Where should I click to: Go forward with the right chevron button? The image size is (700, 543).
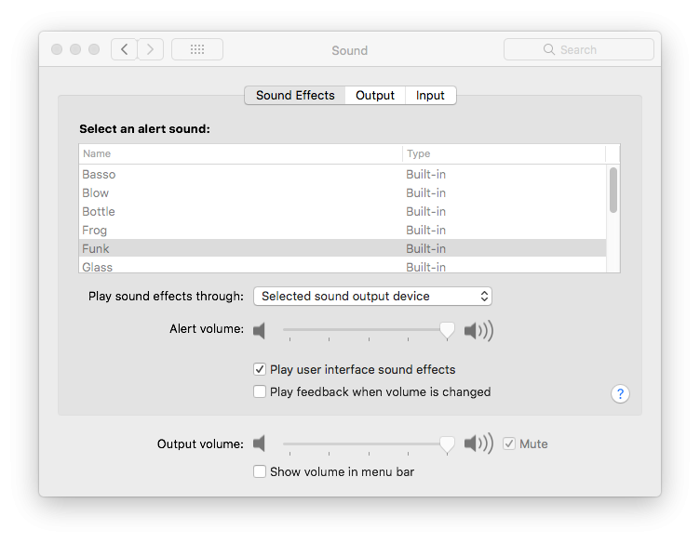click(150, 49)
